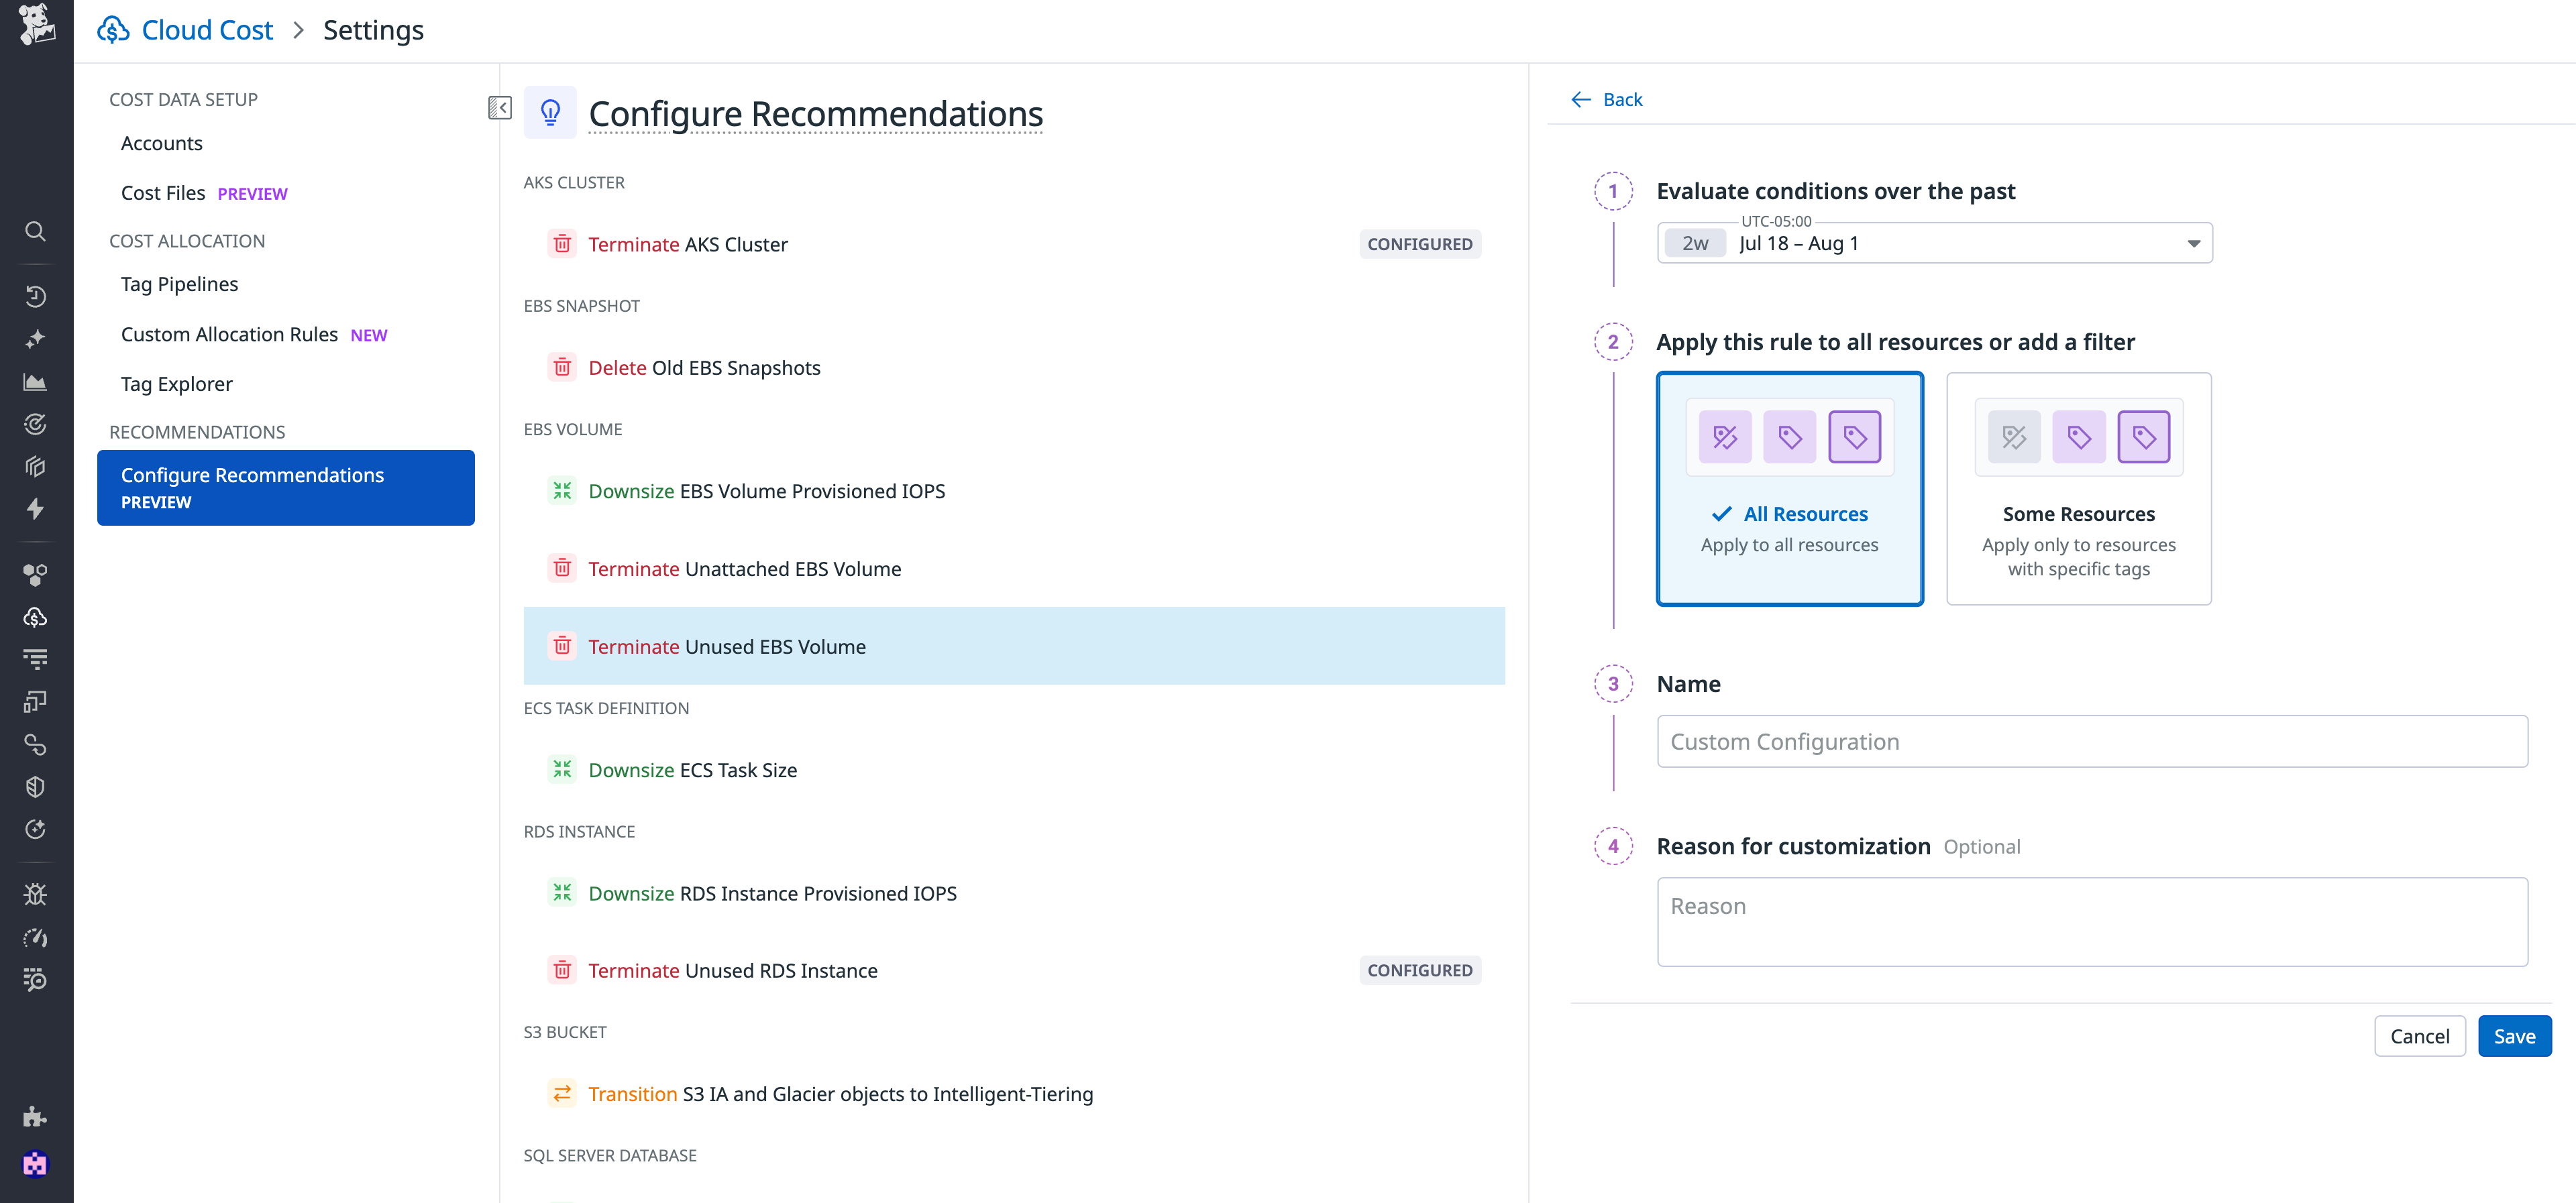The width and height of the screenshot is (2576, 1203).
Task: Select the Some Resources option
Action: 2079,489
